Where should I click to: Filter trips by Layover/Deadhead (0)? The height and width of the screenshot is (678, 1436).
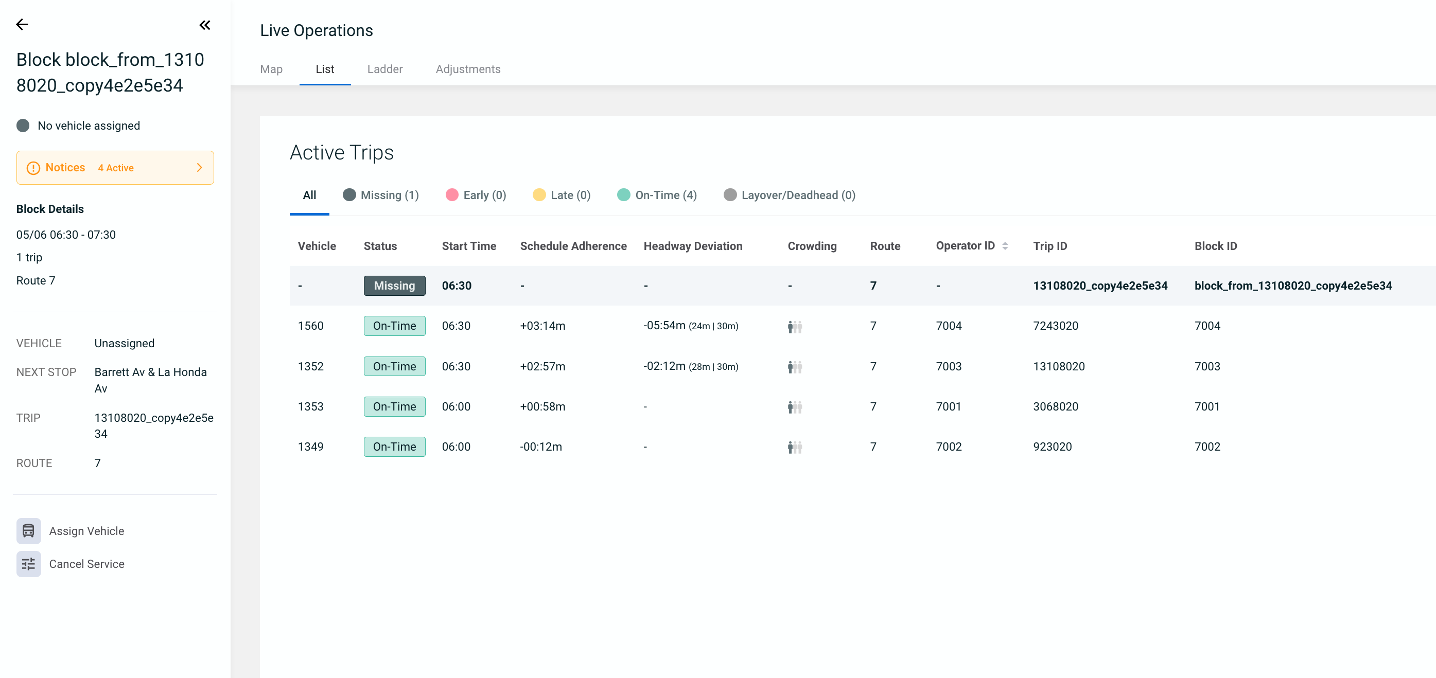[x=790, y=195]
